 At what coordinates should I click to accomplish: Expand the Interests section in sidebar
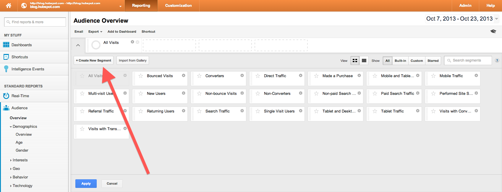click(x=20, y=160)
